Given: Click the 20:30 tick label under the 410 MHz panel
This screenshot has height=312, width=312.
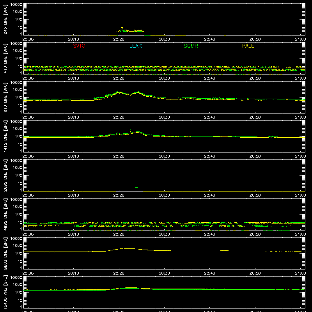Looking at the screenshot, I should [164, 78].
